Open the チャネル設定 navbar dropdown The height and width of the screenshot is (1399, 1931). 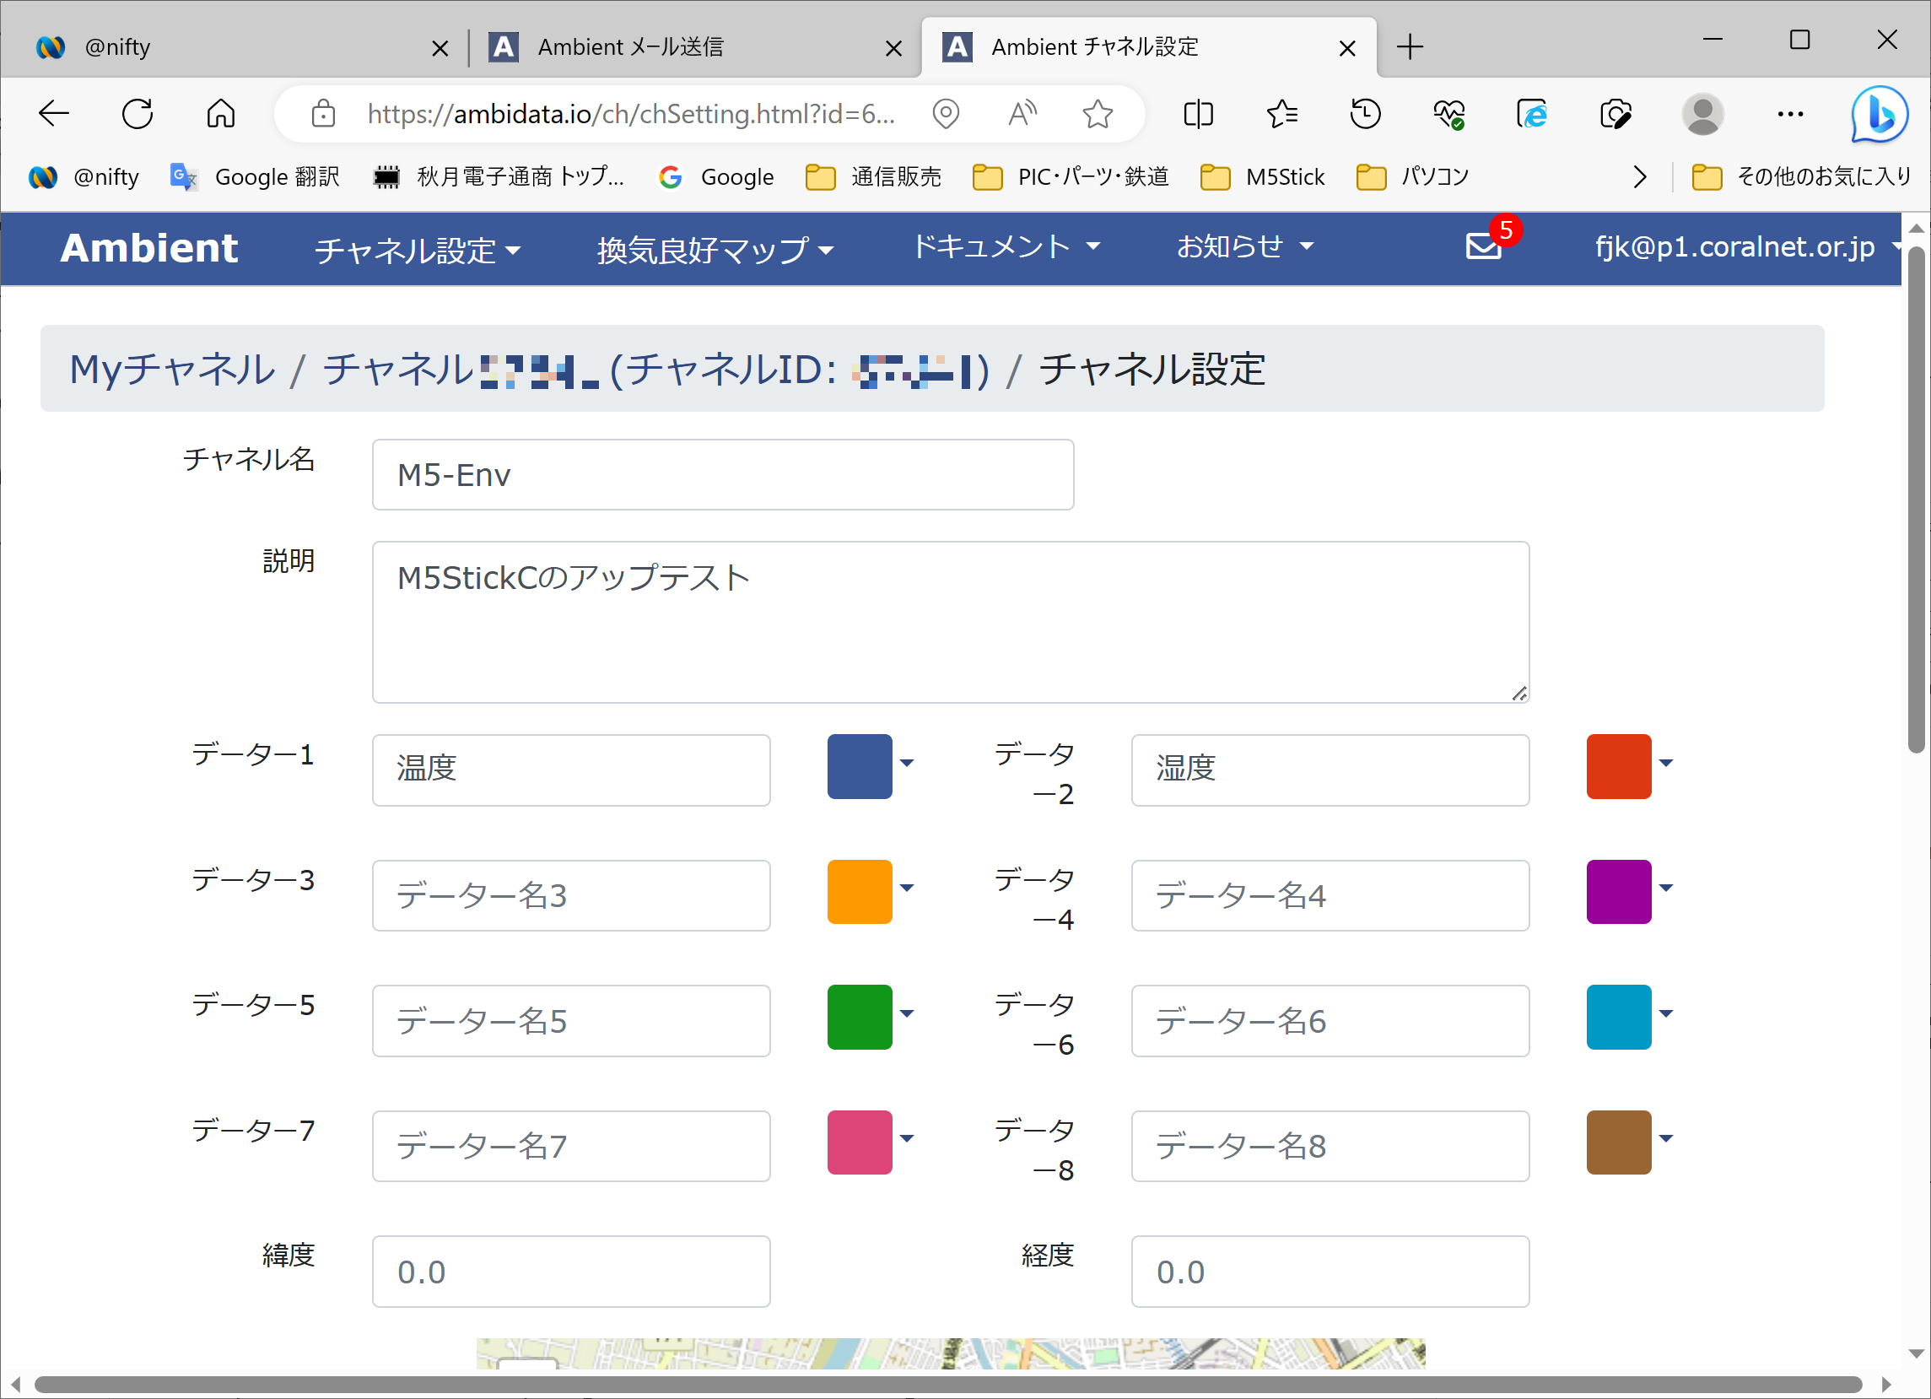(418, 250)
